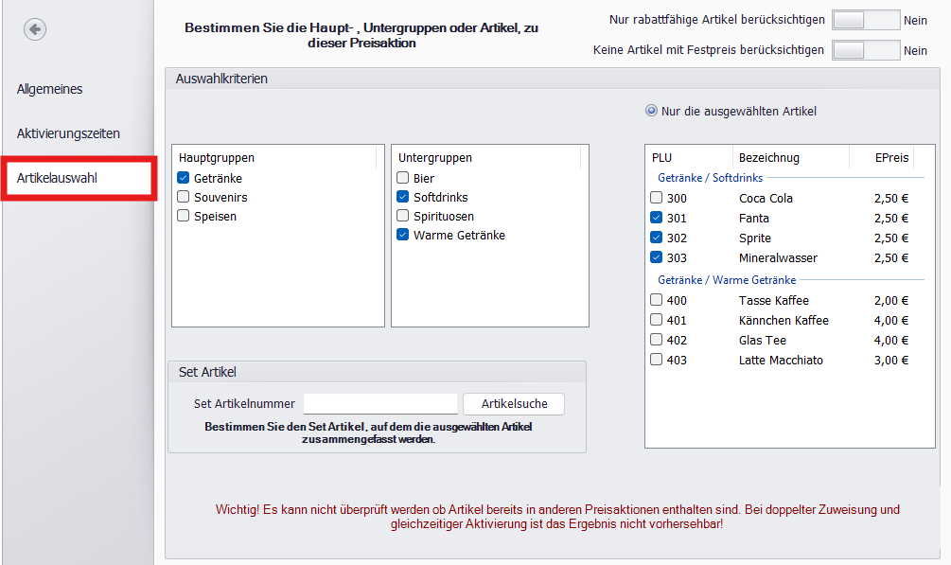The width and height of the screenshot is (951, 565).
Task: Open the Allgemeines section
Action: 50,89
